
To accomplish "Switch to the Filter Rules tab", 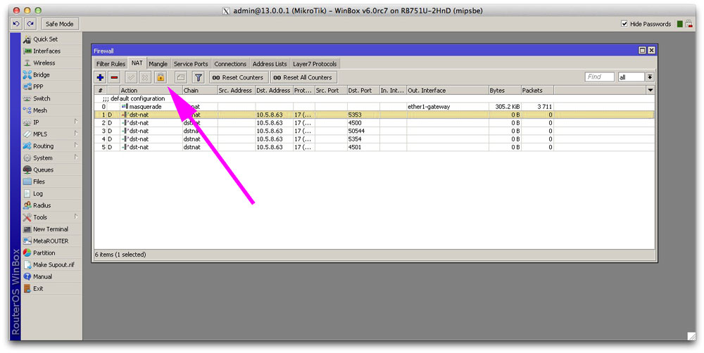I will [x=111, y=64].
